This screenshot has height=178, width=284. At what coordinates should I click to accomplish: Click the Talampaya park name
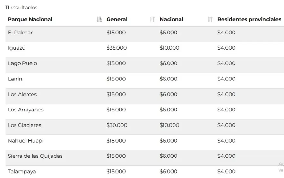(22, 171)
